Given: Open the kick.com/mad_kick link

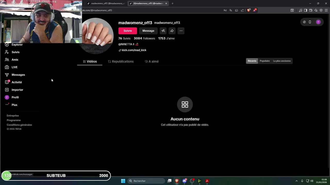Looking at the screenshot, I should point(132,50).
